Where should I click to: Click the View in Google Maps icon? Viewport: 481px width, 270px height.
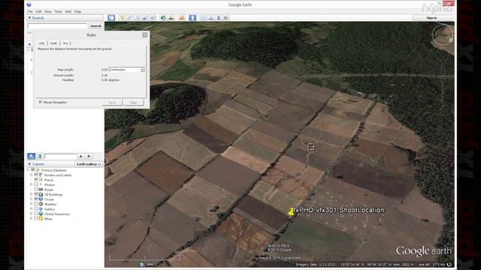point(226,18)
